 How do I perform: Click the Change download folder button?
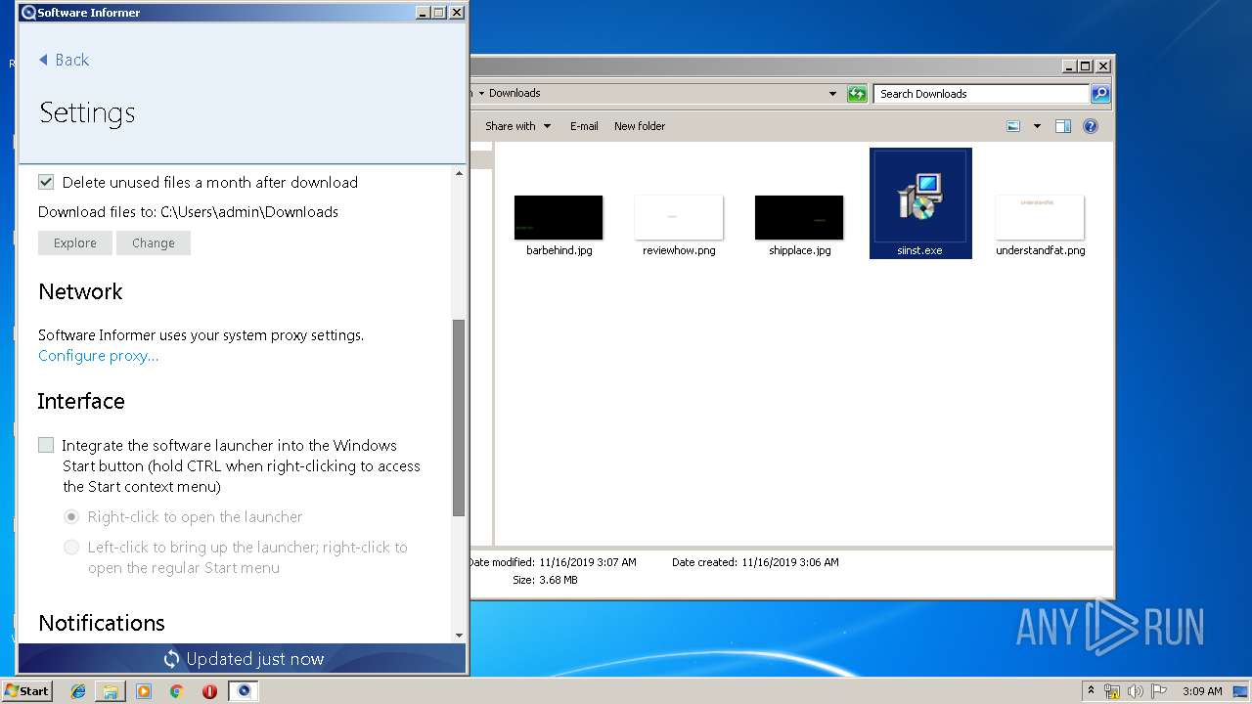point(154,243)
